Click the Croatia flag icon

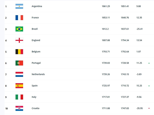point(19,108)
